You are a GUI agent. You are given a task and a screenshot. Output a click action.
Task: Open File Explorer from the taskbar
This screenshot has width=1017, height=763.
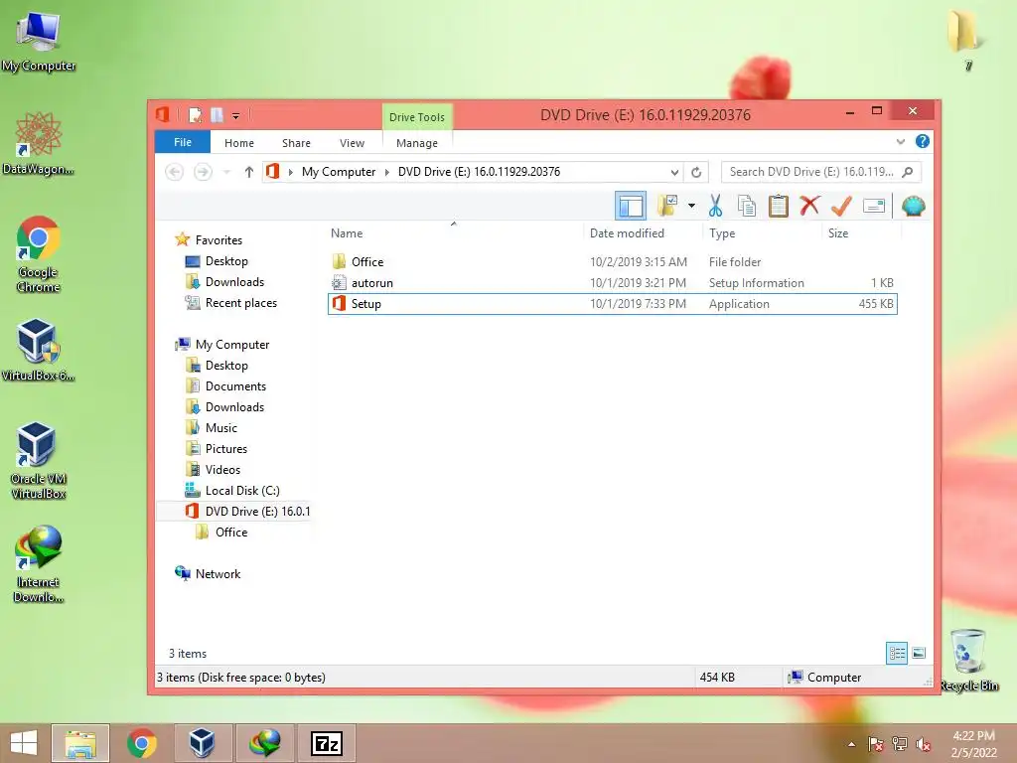79,743
